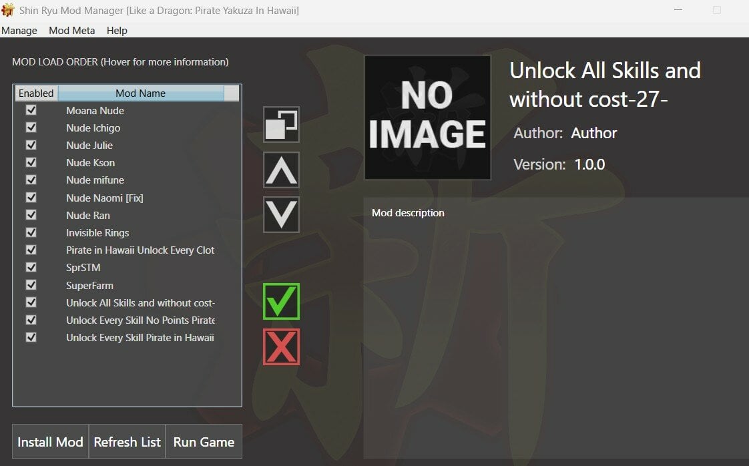Toggle Unlock Every Skill Pirate in Hawaii checkbox
Screen dimensions: 749x466
pyautogui.click(x=31, y=337)
